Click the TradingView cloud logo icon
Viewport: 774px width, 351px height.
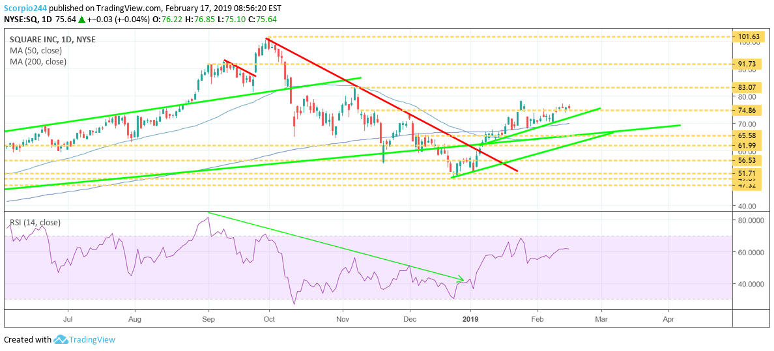coord(61,339)
